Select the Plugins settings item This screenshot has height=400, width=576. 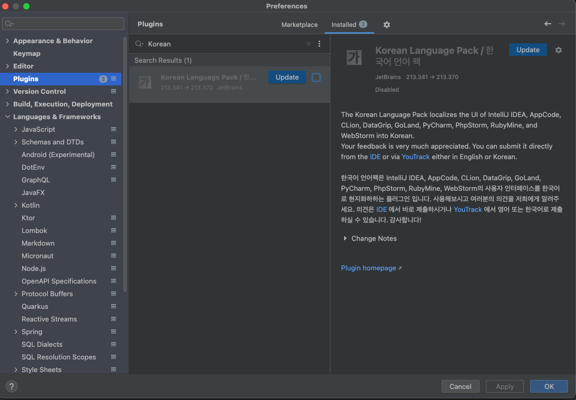tap(61, 79)
